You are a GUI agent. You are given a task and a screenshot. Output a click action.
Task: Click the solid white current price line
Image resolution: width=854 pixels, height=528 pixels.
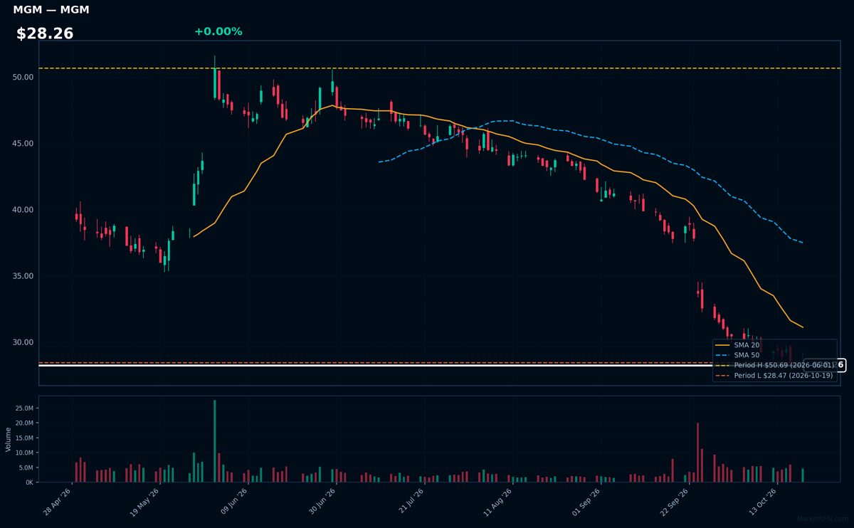click(439, 365)
